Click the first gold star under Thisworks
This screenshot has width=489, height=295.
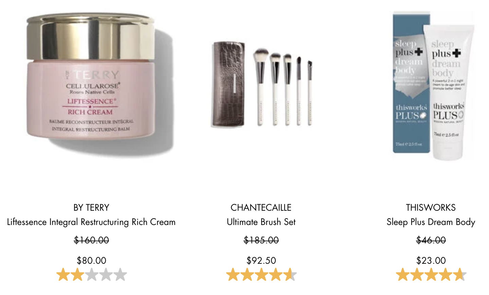point(403,275)
